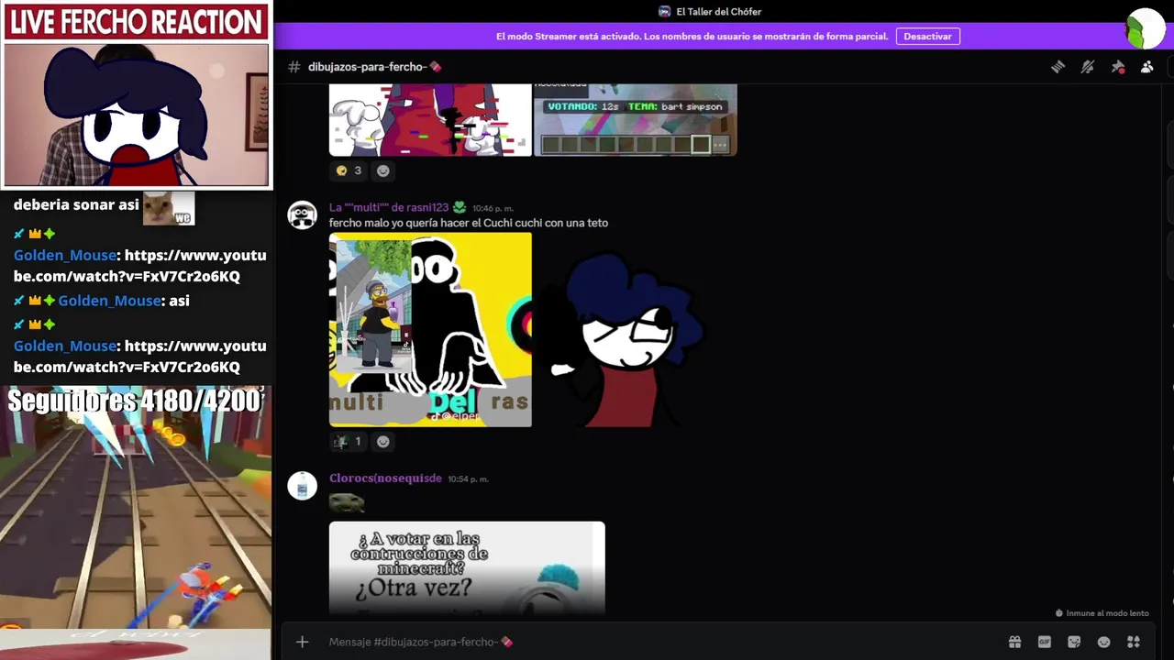Open pinned messages pin icon
1174x660 pixels.
(1117, 67)
